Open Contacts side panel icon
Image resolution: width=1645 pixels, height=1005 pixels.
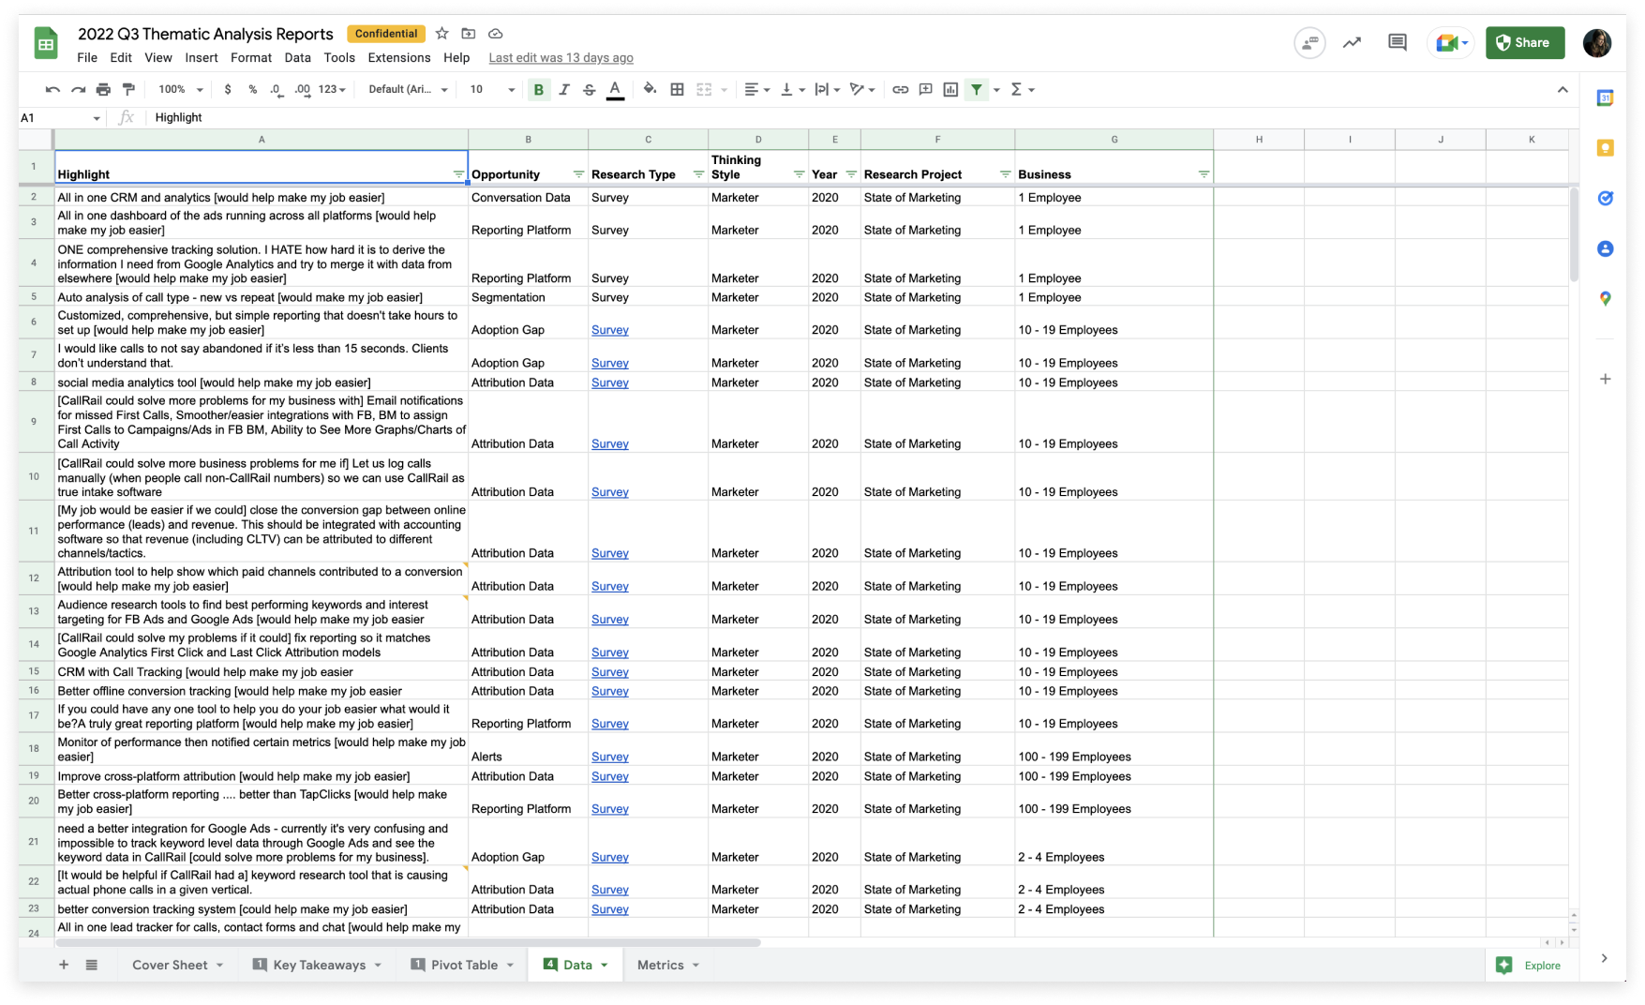[1606, 248]
